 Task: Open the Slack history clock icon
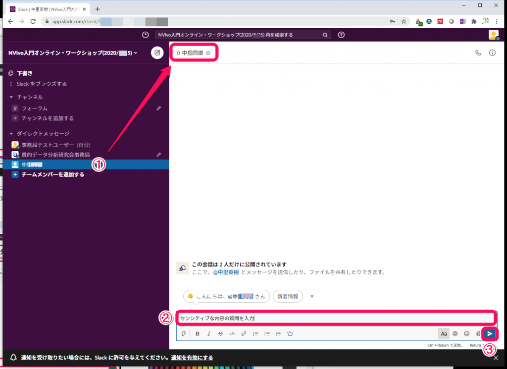coord(146,35)
